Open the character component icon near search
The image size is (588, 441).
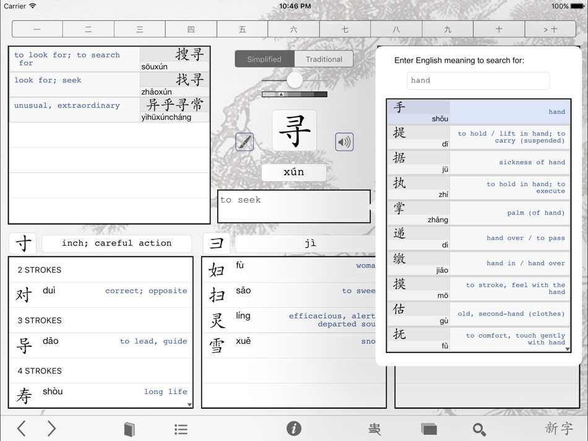tap(374, 428)
